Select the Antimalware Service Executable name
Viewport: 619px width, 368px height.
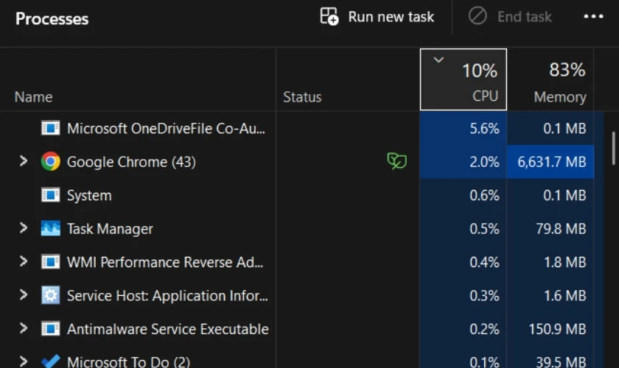(168, 329)
